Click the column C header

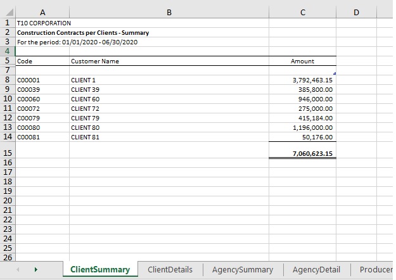click(302, 12)
